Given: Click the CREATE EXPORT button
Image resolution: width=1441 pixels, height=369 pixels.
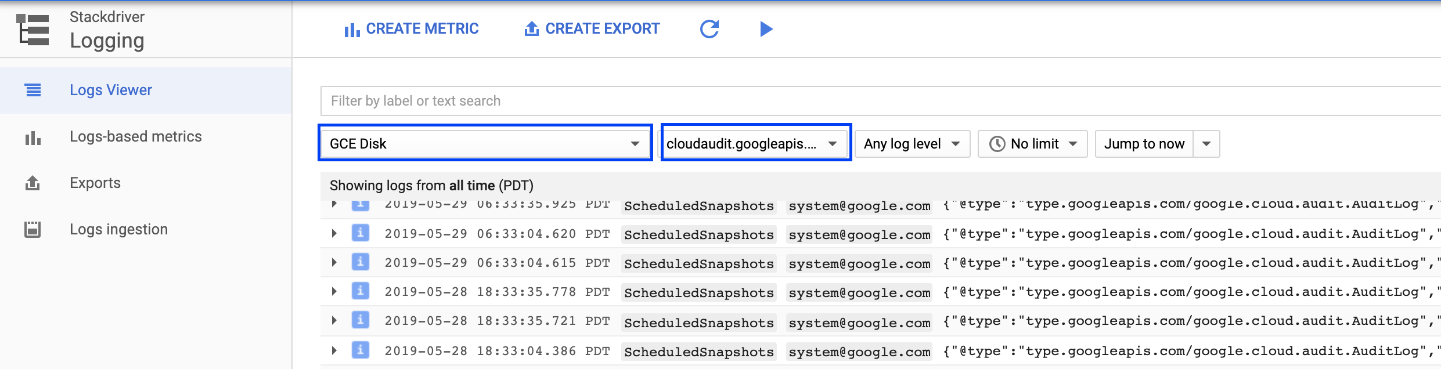Looking at the screenshot, I should click(592, 28).
